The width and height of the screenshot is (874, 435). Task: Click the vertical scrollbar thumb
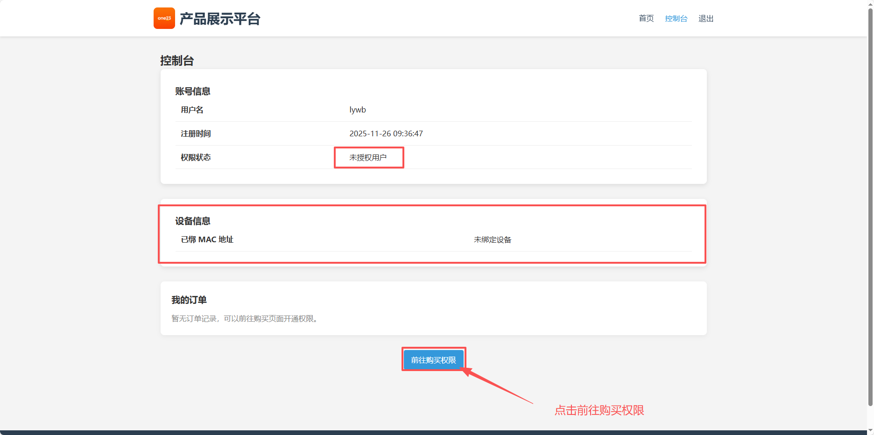click(x=870, y=205)
